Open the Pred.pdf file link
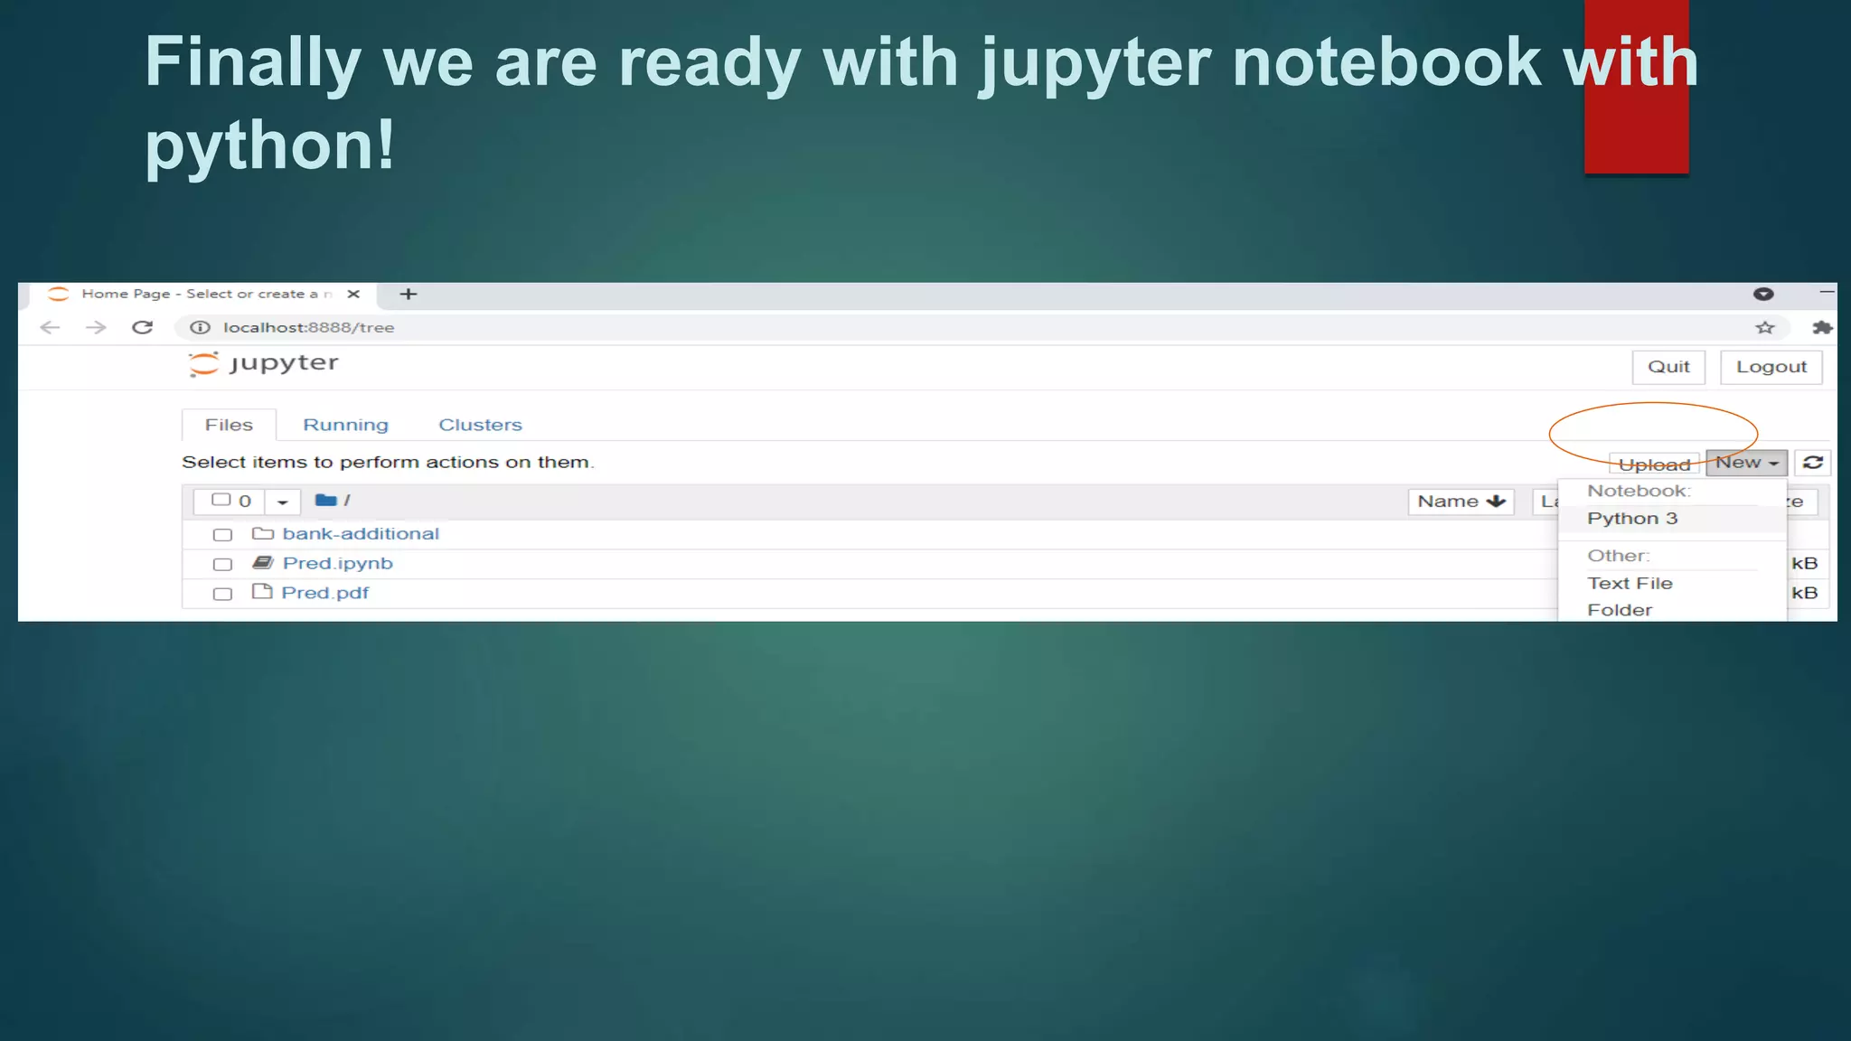1851x1041 pixels. [325, 593]
